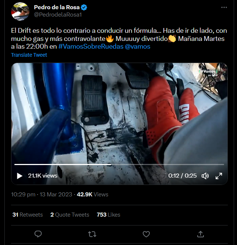Click the retweet arrows icon

92,234
